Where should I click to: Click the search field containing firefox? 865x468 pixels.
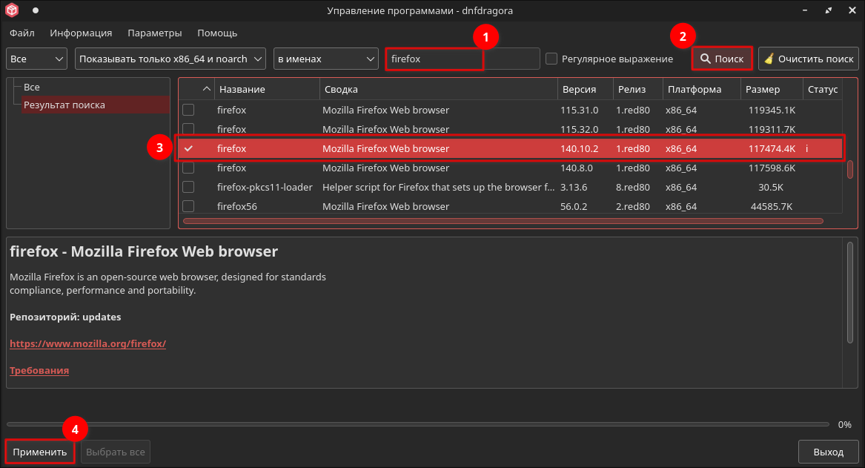pyautogui.click(x=463, y=59)
